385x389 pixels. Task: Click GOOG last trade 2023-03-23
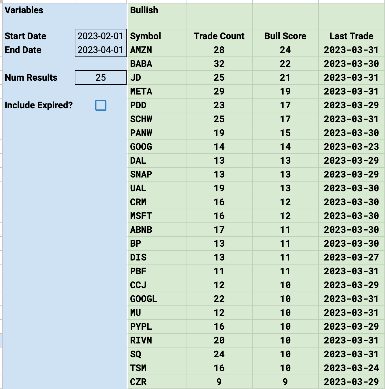tap(352, 147)
